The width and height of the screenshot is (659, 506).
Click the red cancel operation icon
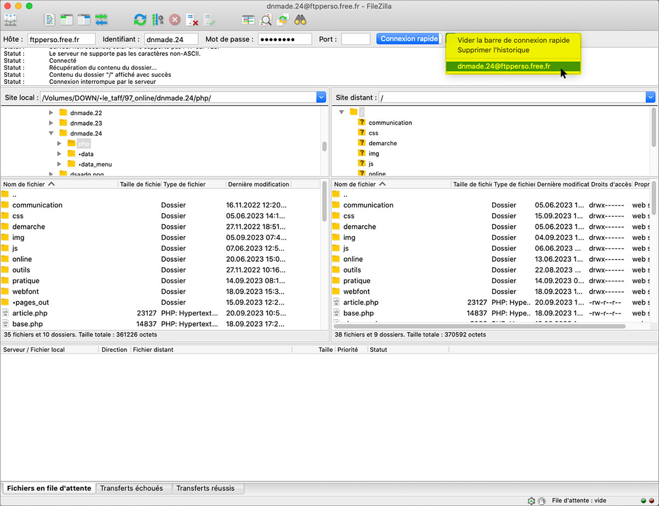(175, 20)
